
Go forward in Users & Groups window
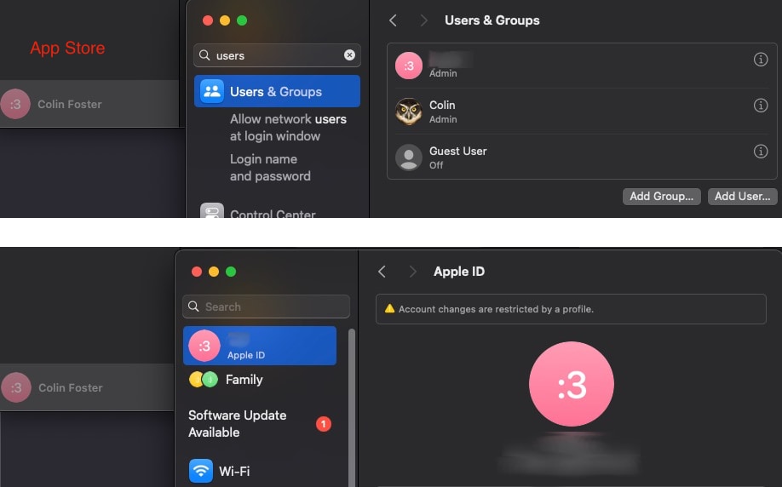tap(423, 20)
